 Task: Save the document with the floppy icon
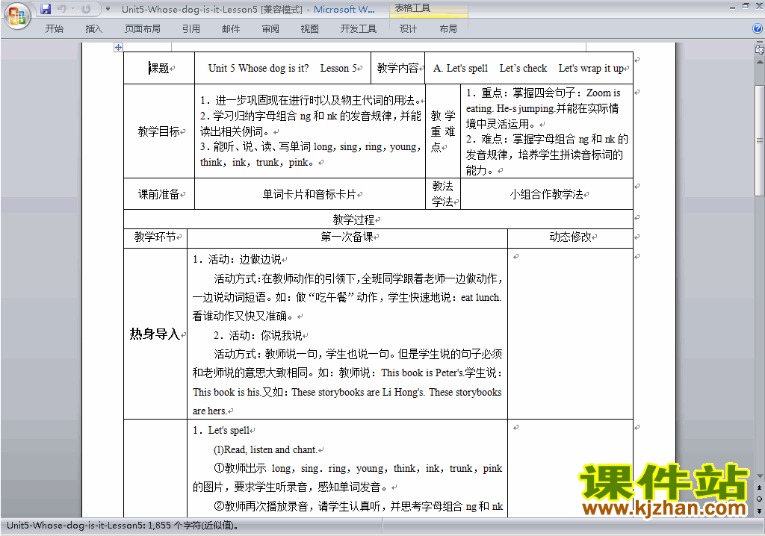point(46,9)
